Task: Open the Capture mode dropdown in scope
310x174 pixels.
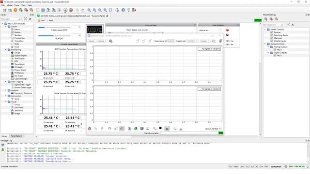Action: (x=102, y=41)
